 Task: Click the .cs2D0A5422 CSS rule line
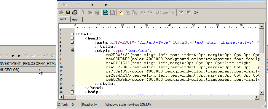tap(182, 55)
